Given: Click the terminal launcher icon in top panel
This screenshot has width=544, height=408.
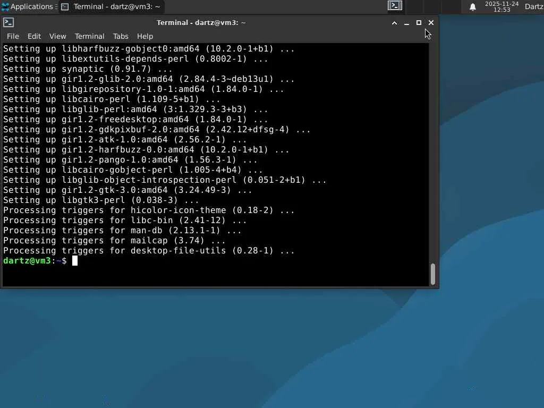Looking at the screenshot, I should click(395, 5).
